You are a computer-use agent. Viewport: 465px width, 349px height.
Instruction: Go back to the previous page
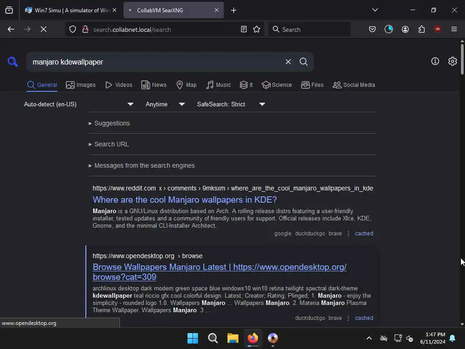(11, 29)
